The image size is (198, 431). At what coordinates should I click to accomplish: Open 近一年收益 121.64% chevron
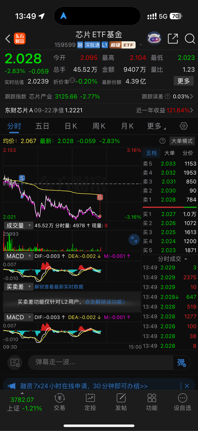(x=191, y=110)
